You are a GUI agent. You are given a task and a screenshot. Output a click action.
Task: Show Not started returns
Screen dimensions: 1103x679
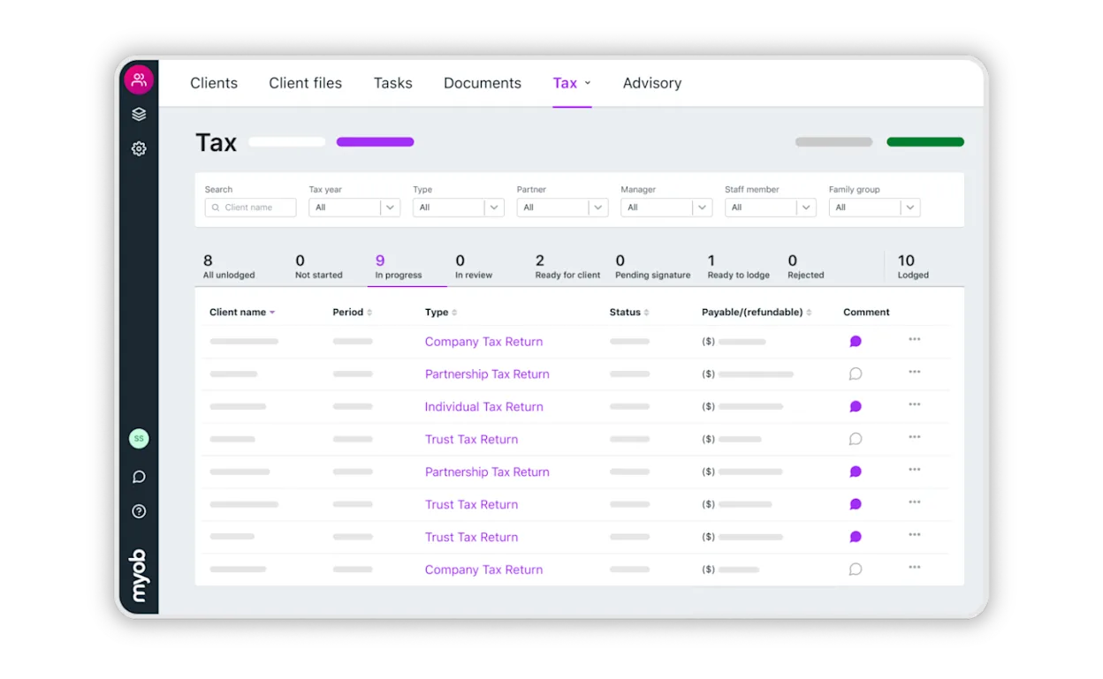319,267
